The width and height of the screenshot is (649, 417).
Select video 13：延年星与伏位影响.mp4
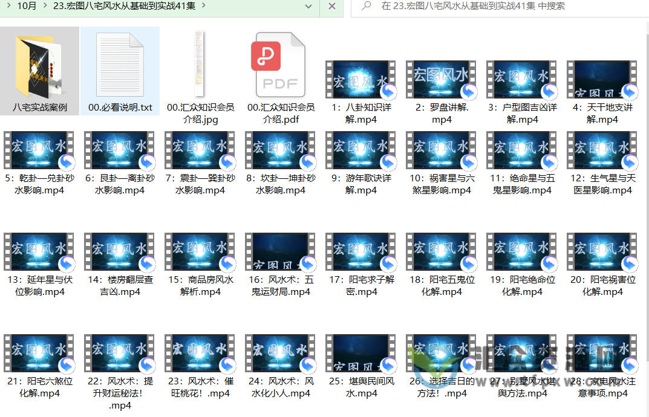click(x=39, y=252)
